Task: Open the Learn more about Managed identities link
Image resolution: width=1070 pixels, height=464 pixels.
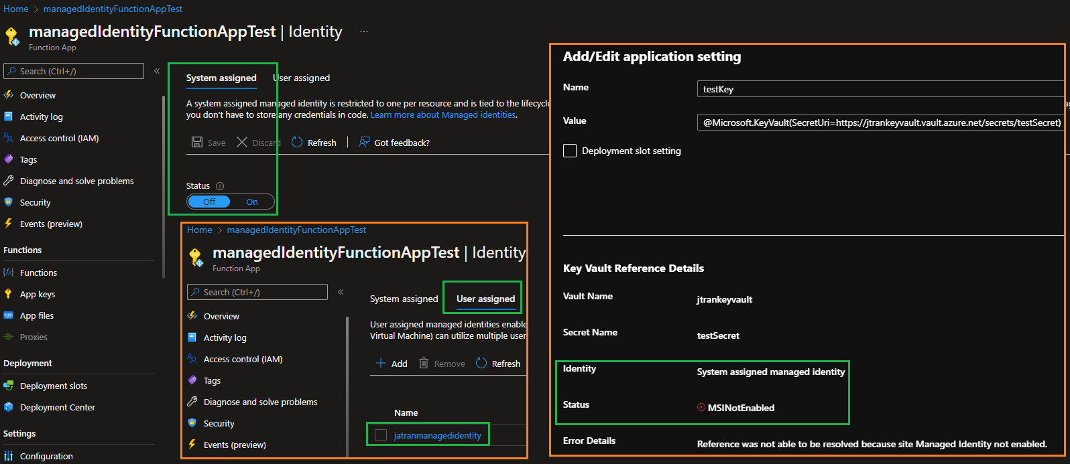Action: coord(443,115)
